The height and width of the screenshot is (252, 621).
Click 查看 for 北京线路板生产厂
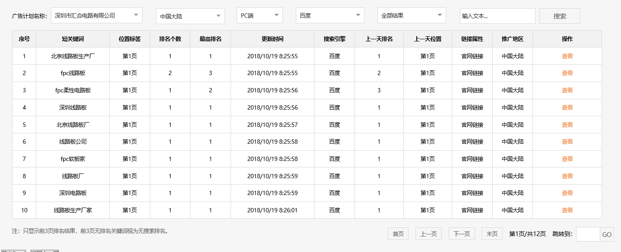point(567,56)
